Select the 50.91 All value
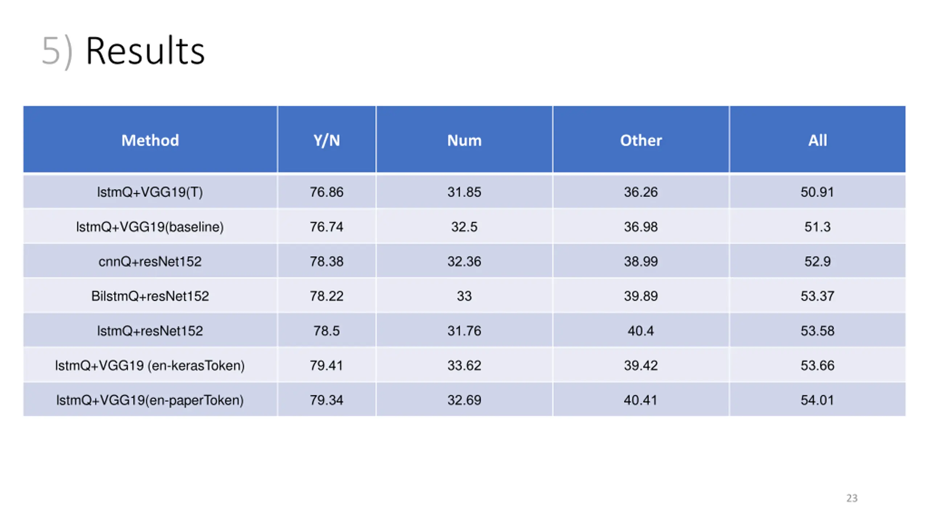This screenshot has width=929, height=522. (x=818, y=192)
